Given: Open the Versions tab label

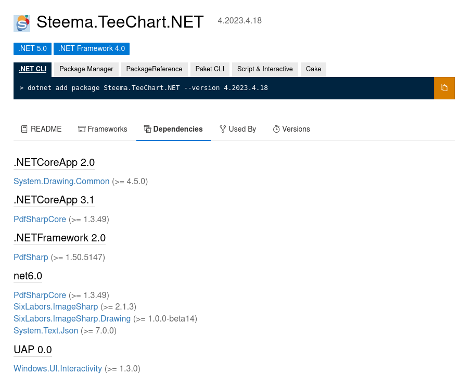Looking at the screenshot, I should coord(296,130).
